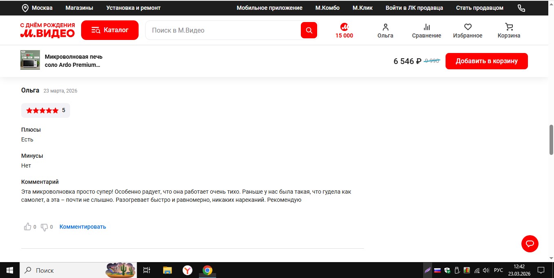
Task: Click the Windows taskbar search box
Action: [77, 270]
